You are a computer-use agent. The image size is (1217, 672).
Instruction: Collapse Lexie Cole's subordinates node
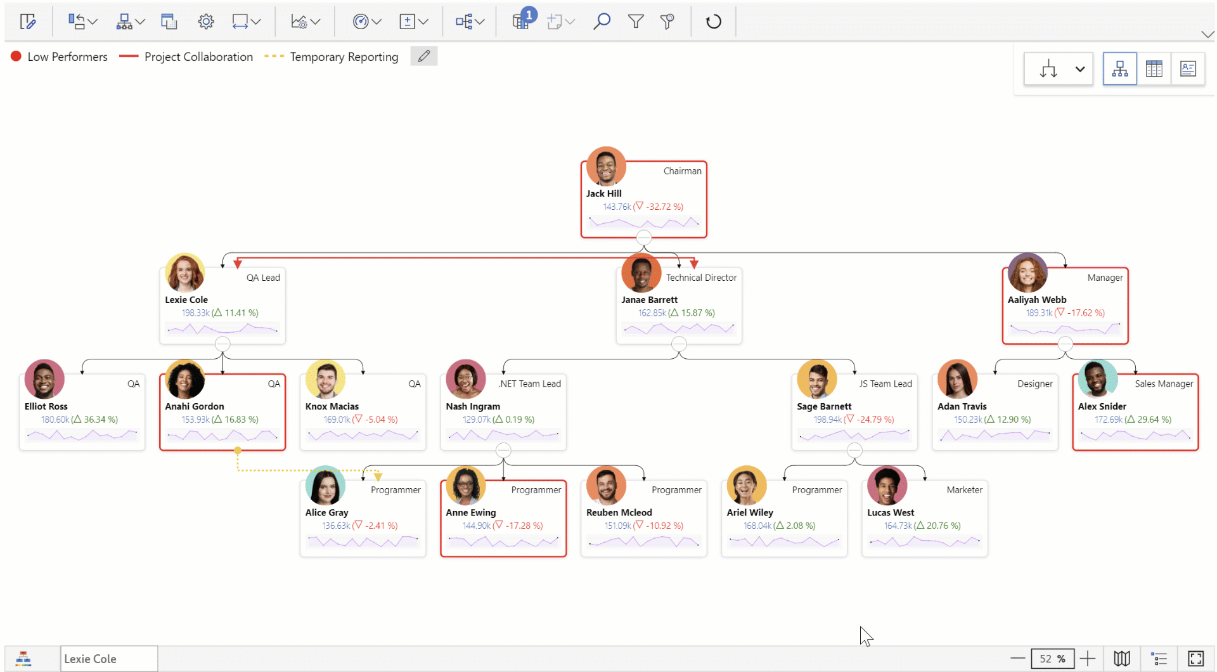(x=222, y=344)
